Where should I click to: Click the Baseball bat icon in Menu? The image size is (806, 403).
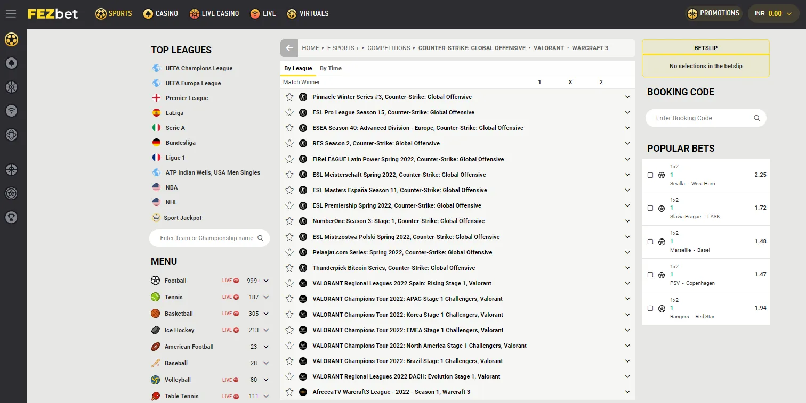tap(155, 363)
